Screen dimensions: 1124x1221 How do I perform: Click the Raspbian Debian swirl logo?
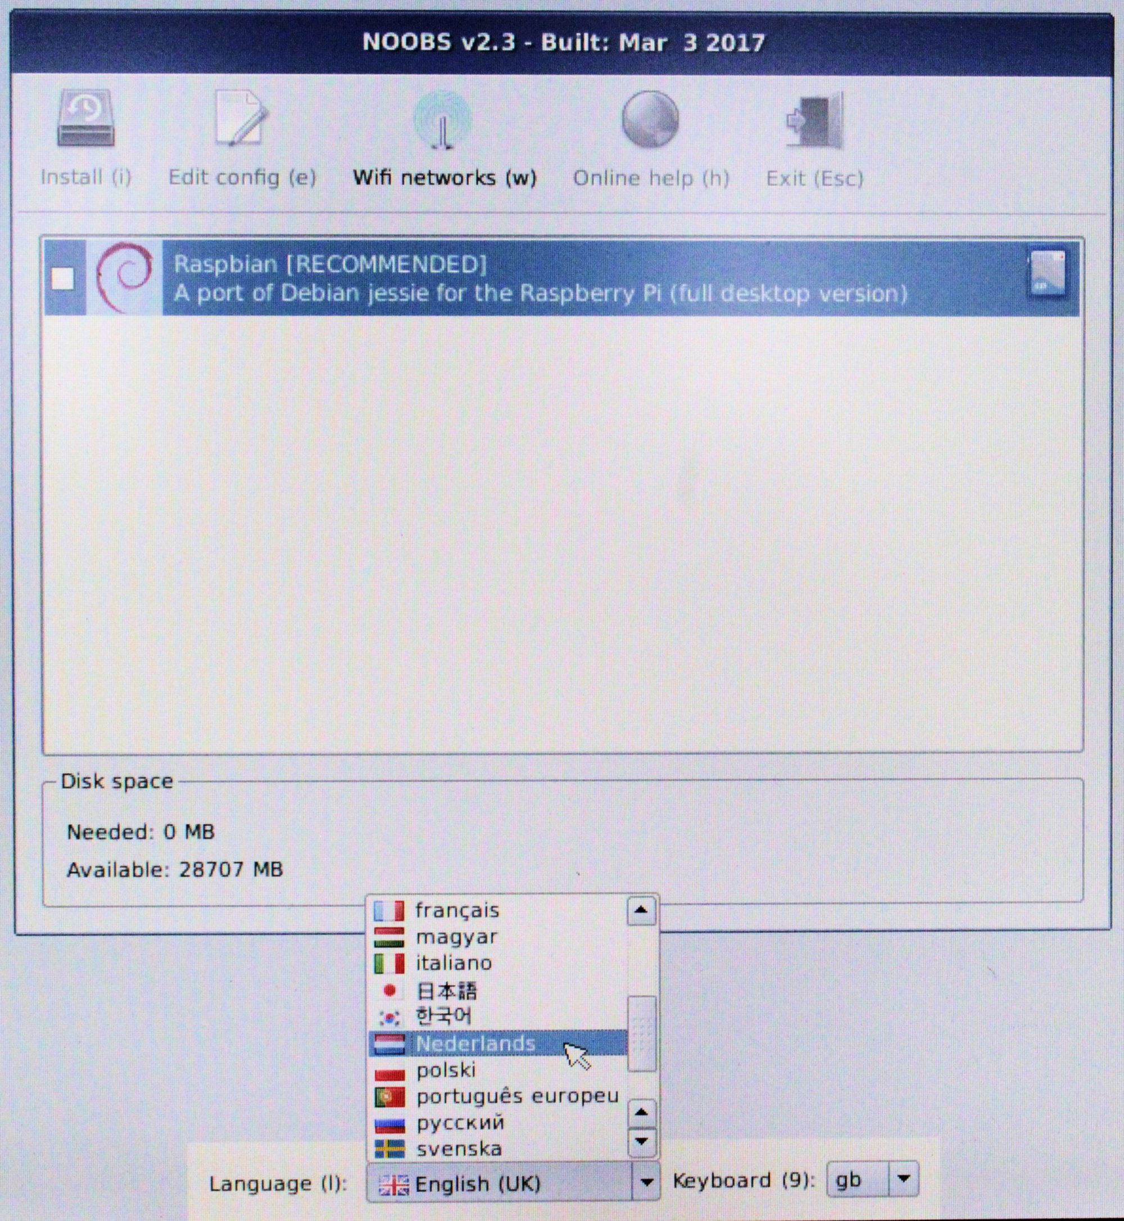pos(125,277)
